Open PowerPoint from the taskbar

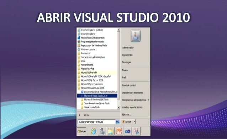[119, 131]
